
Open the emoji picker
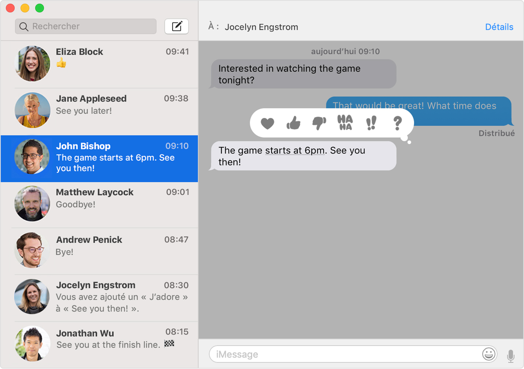tap(489, 354)
